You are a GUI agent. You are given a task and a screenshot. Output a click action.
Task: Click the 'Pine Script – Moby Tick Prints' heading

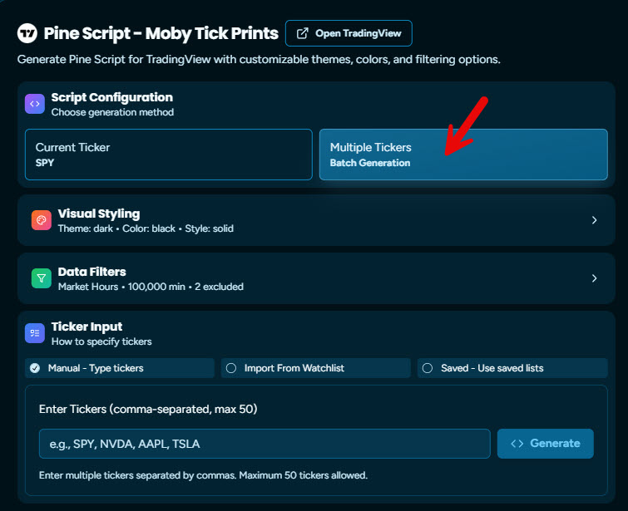161,33
